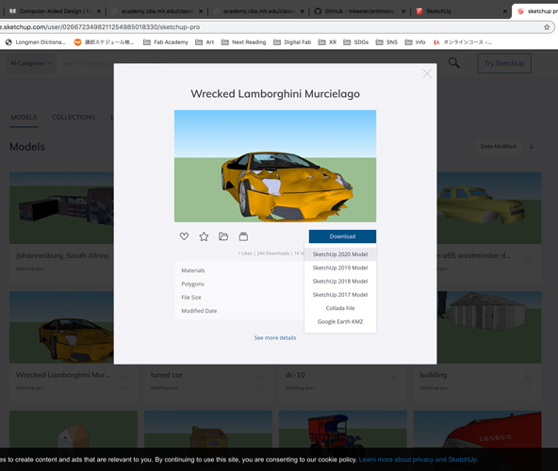Open the red vintage truck thumbnail
This screenshot has height=471, width=558.
click(x=343, y=430)
